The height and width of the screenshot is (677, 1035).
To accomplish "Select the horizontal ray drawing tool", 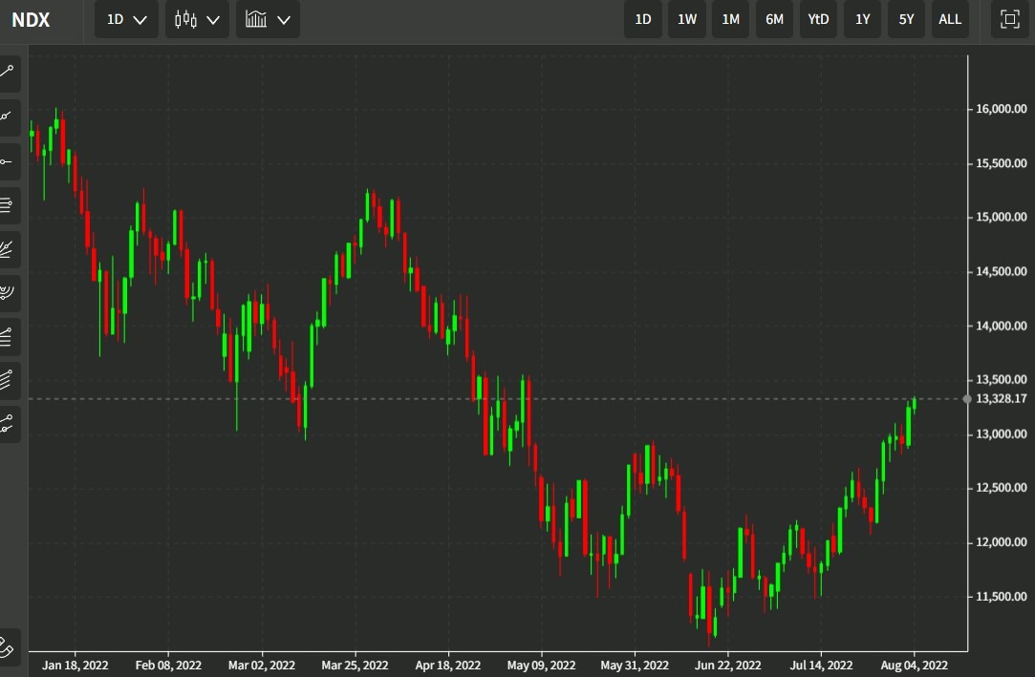I will tap(8, 161).
